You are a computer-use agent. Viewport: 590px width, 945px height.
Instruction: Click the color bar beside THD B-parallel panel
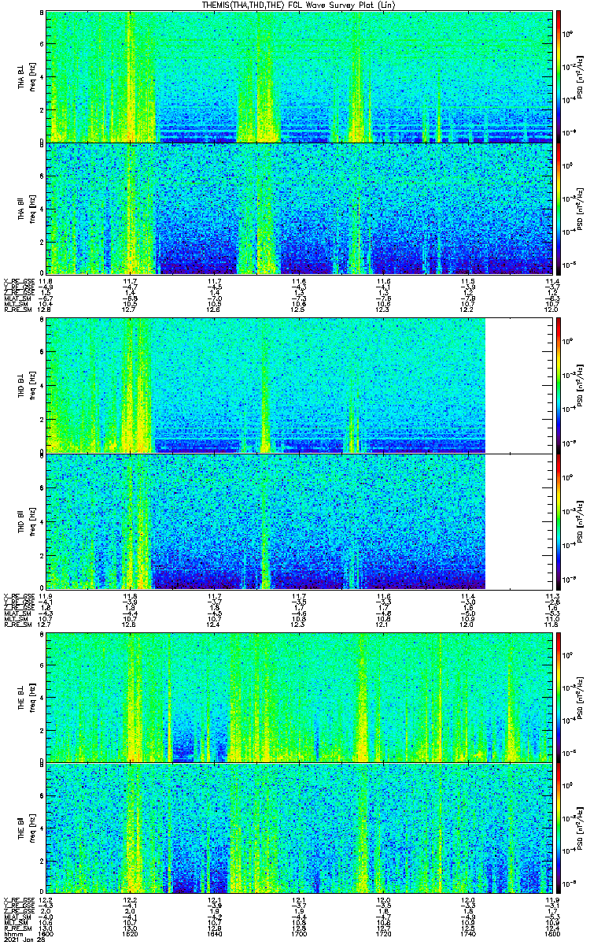(x=559, y=521)
